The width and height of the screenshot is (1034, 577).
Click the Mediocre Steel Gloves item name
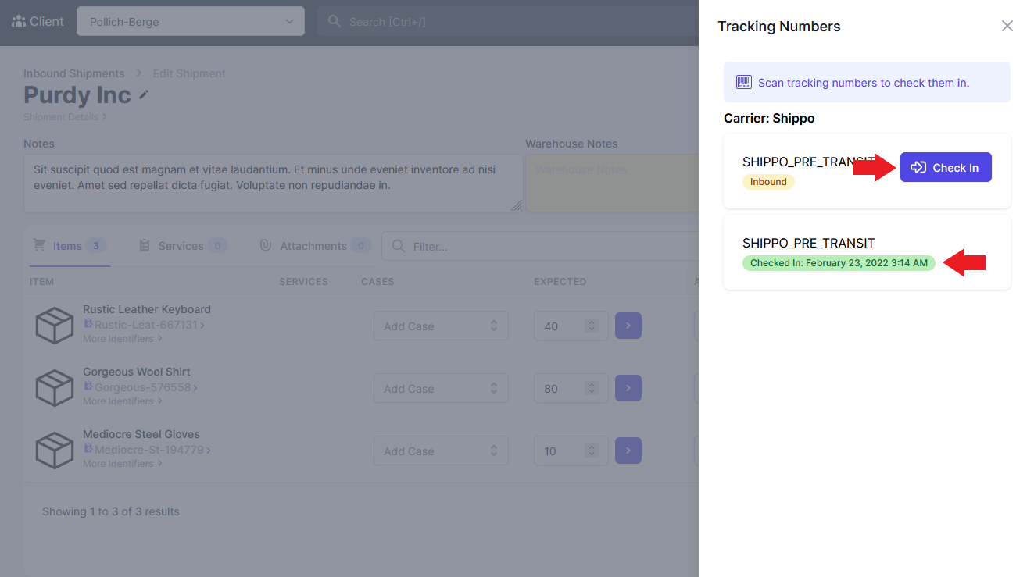[141, 434]
